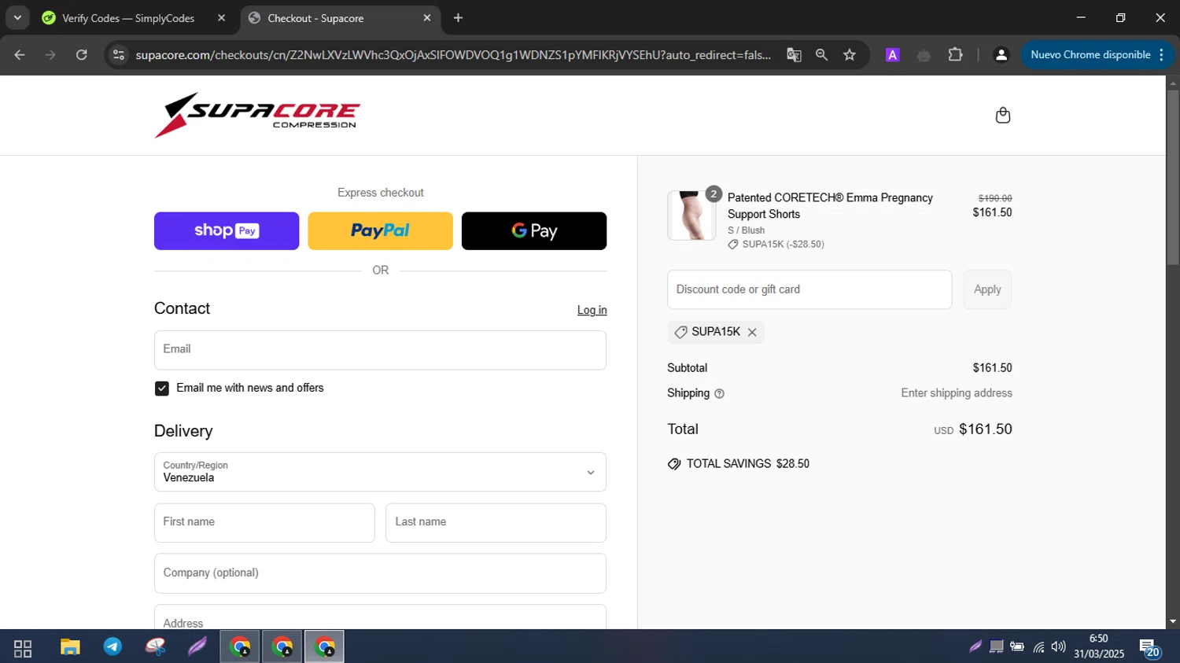The width and height of the screenshot is (1180, 663).
Task: Open the feather app in taskbar
Action: (197, 646)
